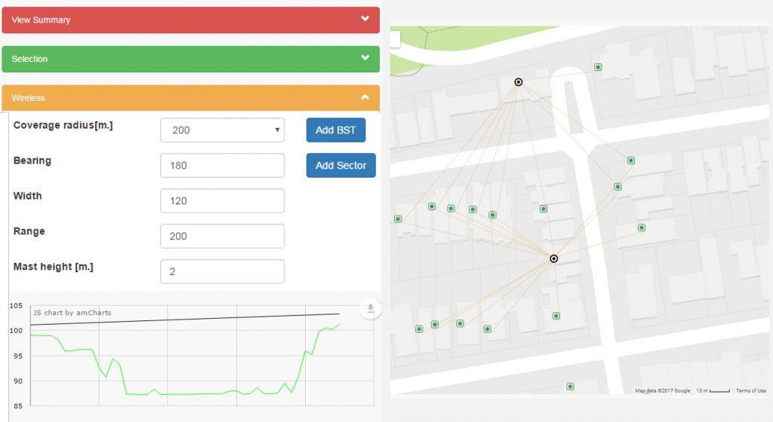Click the Bearing input field
The width and height of the screenshot is (773, 422).
point(222,165)
